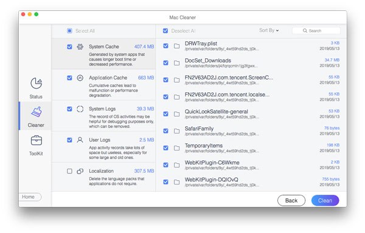Viewport: 365px width, 233px height.
Task: Click the DRWTray.plist file name
Action: [201, 44]
